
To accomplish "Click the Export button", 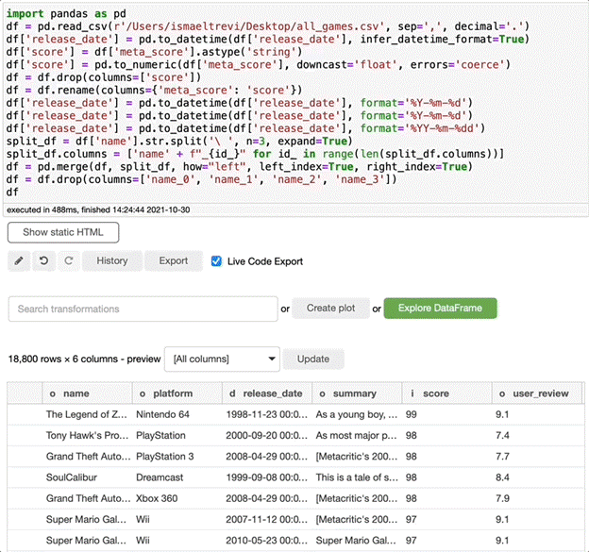I will (173, 260).
